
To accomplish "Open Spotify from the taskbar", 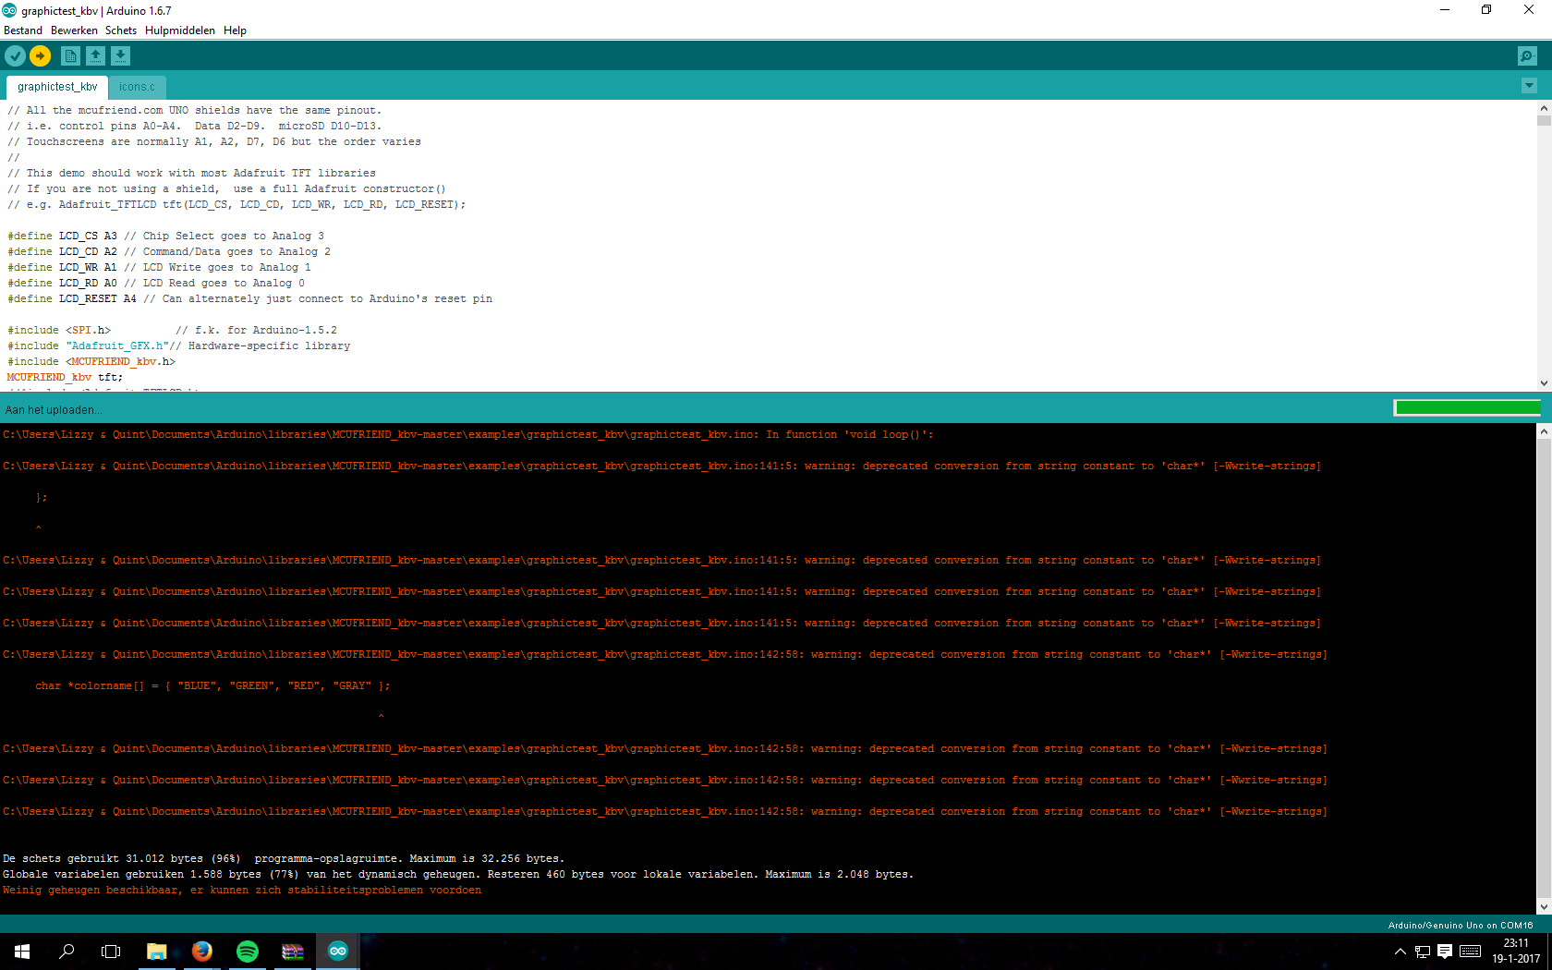I will tap(248, 952).
